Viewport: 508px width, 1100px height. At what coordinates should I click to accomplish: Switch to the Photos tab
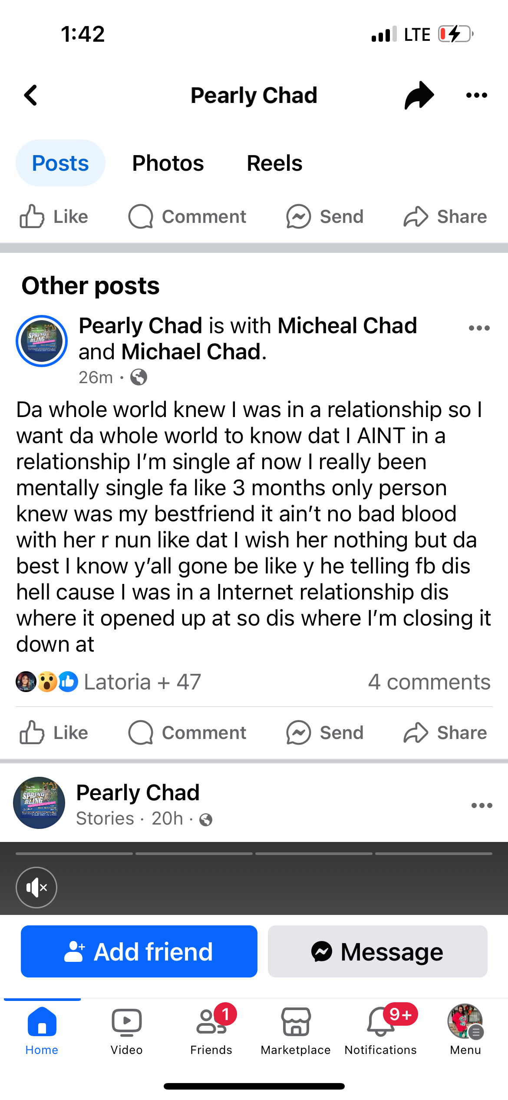[x=168, y=163]
